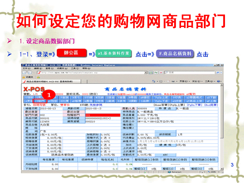Click the T部門 department button
Image resolution: width=244 pixels, height=183 pixels.
40,101
